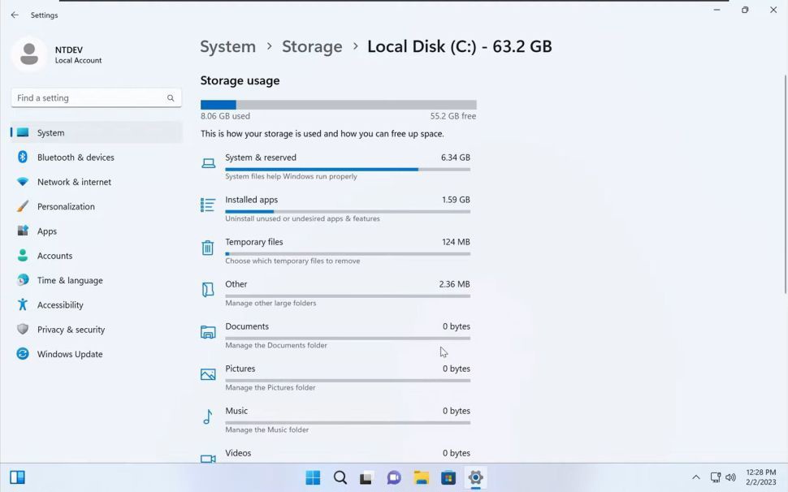Open Personalization settings via the brush icon

click(x=20, y=206)
